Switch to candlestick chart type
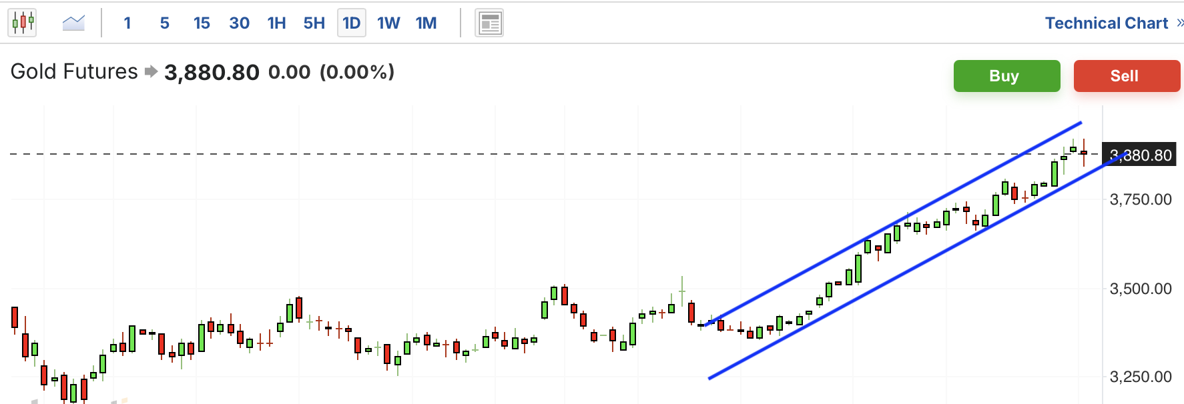The image size is (1184, 404). [22, 23]
